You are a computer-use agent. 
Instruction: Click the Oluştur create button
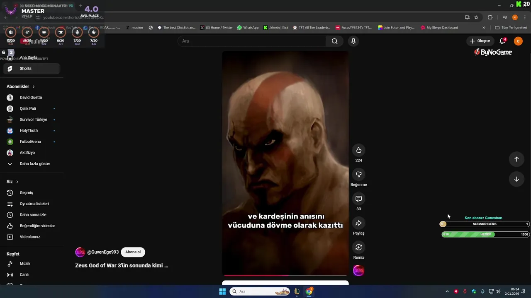(x=480, y=41)
